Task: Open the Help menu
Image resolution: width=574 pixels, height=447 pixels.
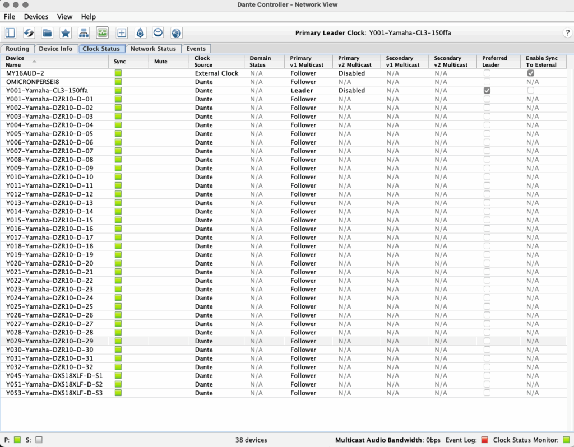Action: pos(88,17)
